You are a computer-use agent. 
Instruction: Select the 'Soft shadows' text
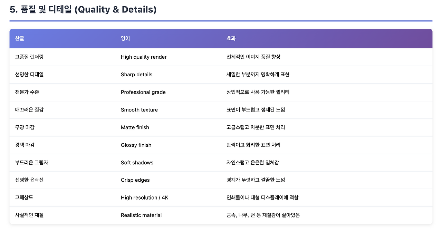137,163
